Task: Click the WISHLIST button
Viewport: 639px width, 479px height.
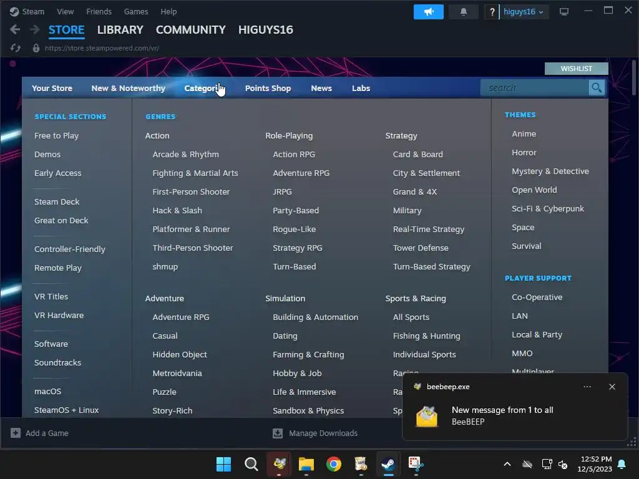Action: 576,69
